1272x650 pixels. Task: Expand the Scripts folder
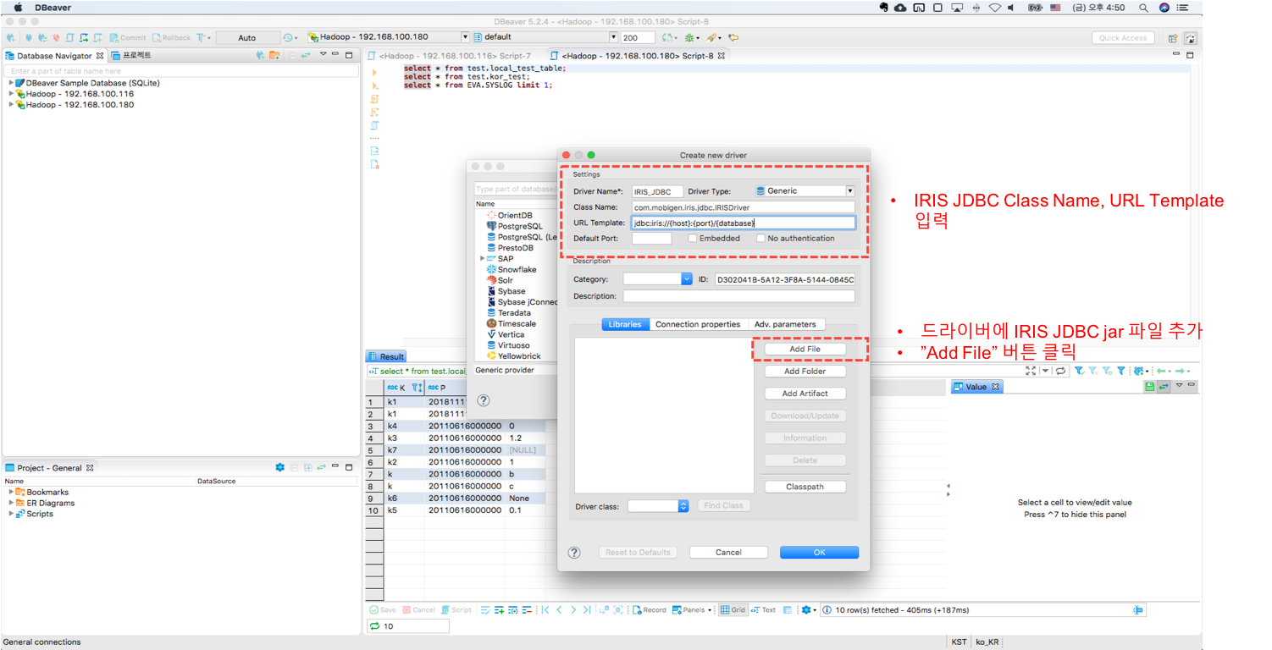pyautogui.click(x=11, y=514)
